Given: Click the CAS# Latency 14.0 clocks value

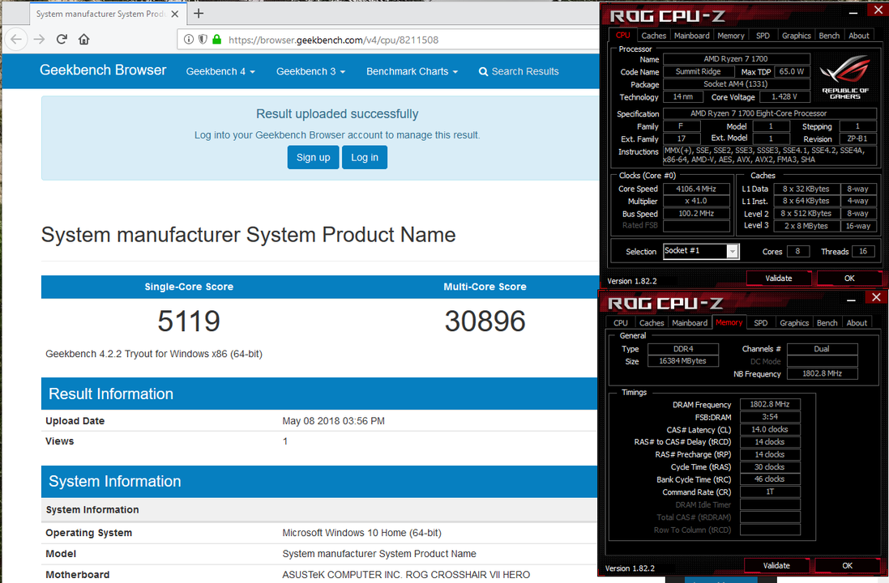Looking at the screenshot, I should pos(769,429).
